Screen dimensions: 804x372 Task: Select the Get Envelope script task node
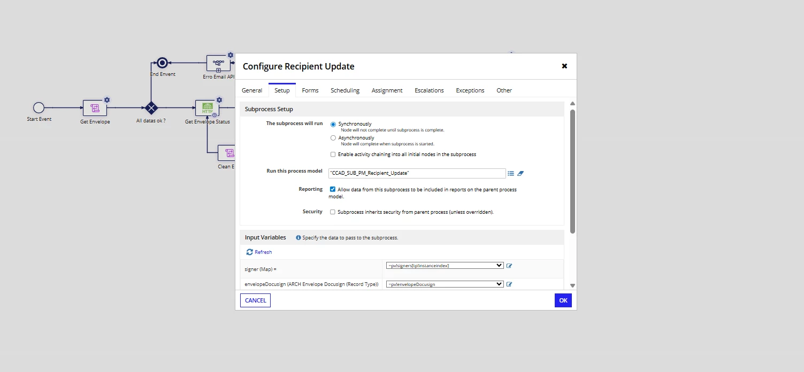[95, 108]
